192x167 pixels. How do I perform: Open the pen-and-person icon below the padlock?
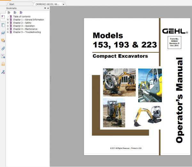[x=3, y=72]
